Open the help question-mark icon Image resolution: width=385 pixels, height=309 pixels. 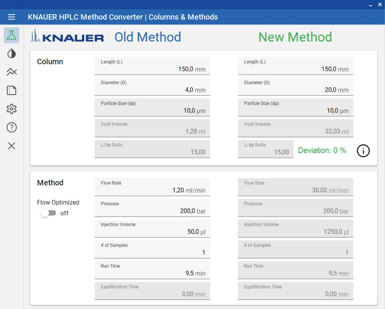click(x=11, y=127)
